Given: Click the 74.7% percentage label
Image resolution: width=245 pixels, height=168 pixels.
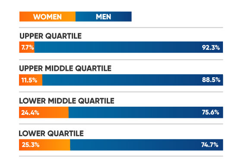Looking at the screenshot, I should coord(210,145).
